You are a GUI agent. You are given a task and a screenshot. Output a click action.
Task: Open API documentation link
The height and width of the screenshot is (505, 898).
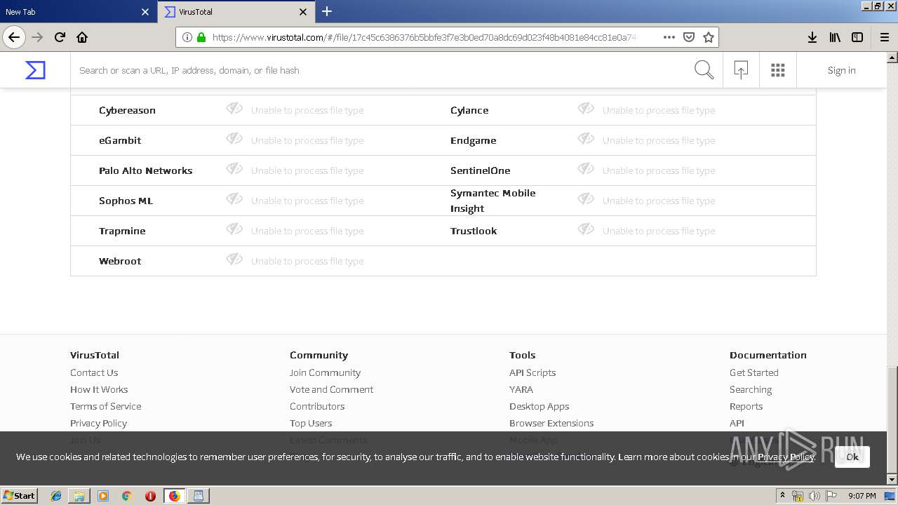[737, 423]
